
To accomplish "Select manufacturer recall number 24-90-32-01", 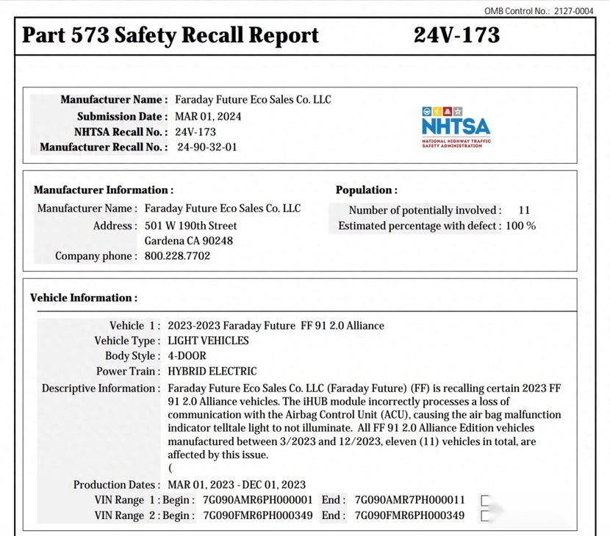I will [x=207, y=147].
